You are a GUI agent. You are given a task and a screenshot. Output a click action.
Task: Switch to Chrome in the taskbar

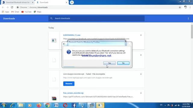click(47, 105)
